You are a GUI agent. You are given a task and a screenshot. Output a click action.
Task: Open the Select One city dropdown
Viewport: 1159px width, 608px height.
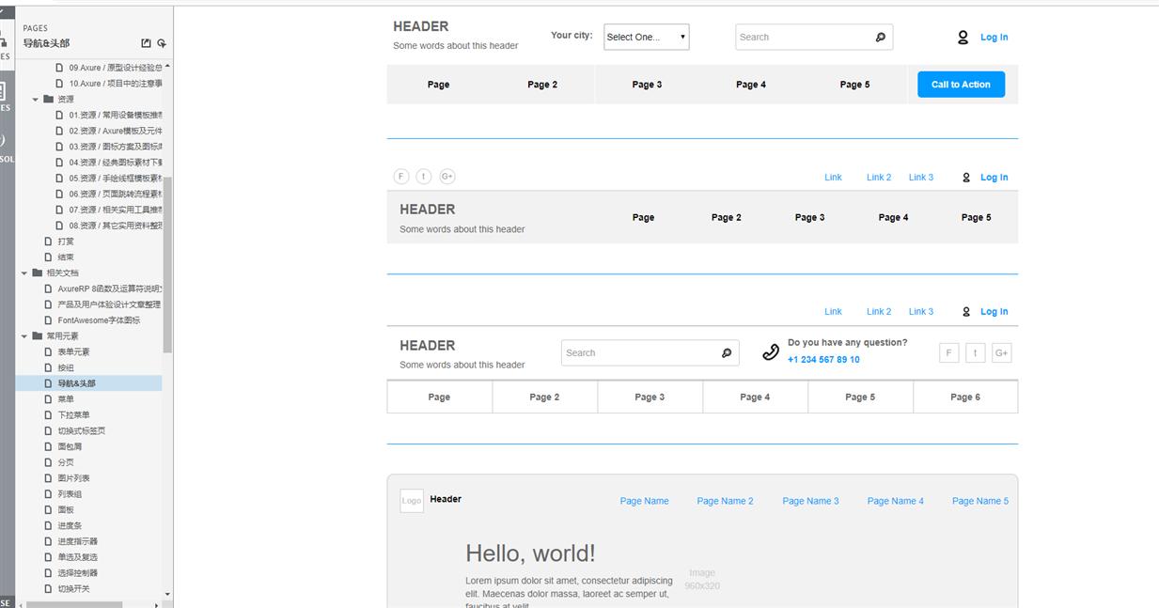point(646,38)
